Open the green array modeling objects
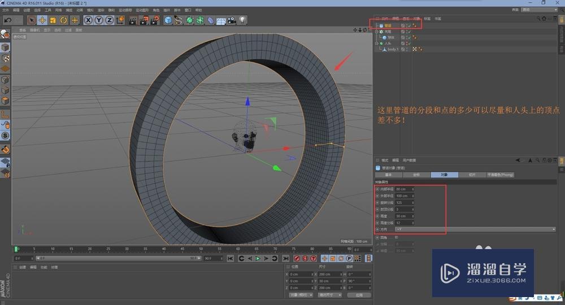This screenshot has width=565, height=305. (x=200, y=20)
